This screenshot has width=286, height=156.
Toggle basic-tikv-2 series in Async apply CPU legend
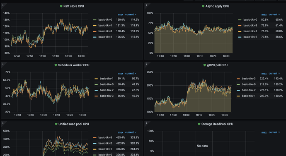(250, 37)
